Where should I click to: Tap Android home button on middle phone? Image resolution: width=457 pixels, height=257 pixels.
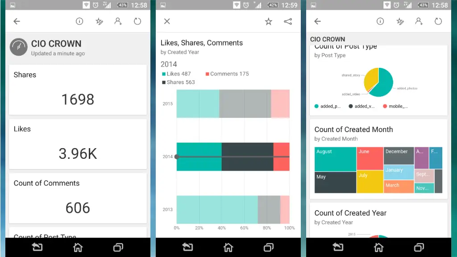[x=228, y=247]
